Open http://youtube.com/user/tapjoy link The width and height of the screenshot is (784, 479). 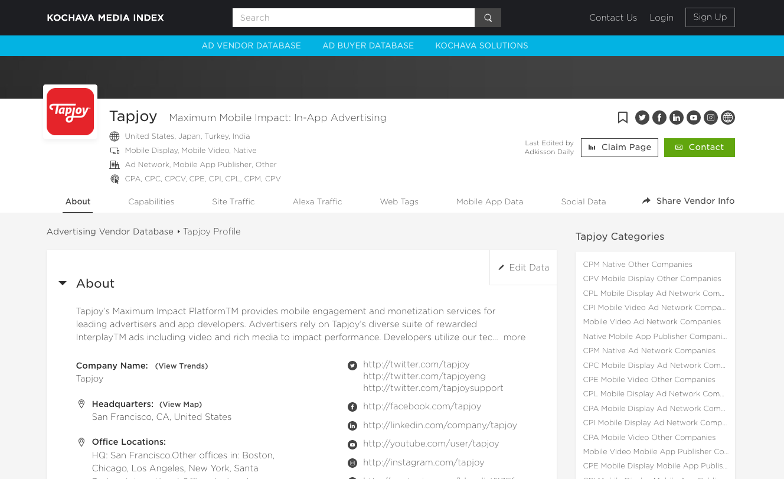pyautogui.click(x=431, y=444)
